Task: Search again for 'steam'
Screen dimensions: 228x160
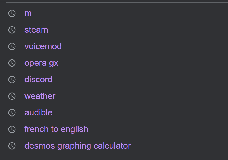Action: tap(36, 30)
